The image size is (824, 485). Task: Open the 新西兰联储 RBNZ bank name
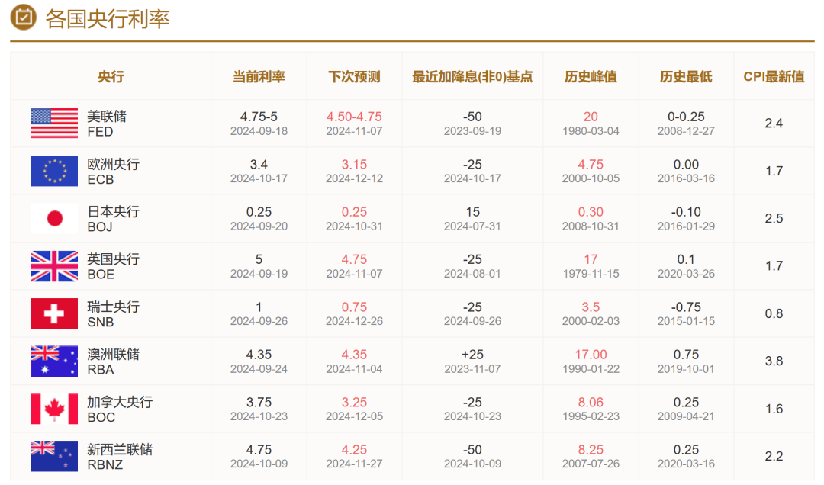coord(119,456)
